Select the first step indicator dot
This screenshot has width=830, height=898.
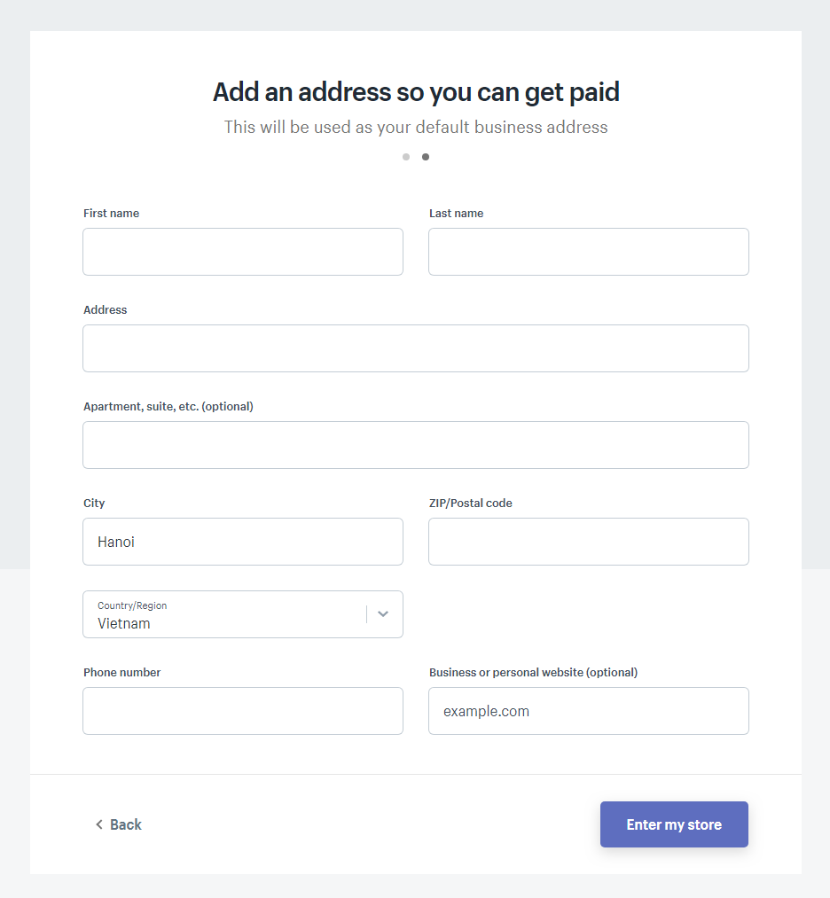click(406, 157)
